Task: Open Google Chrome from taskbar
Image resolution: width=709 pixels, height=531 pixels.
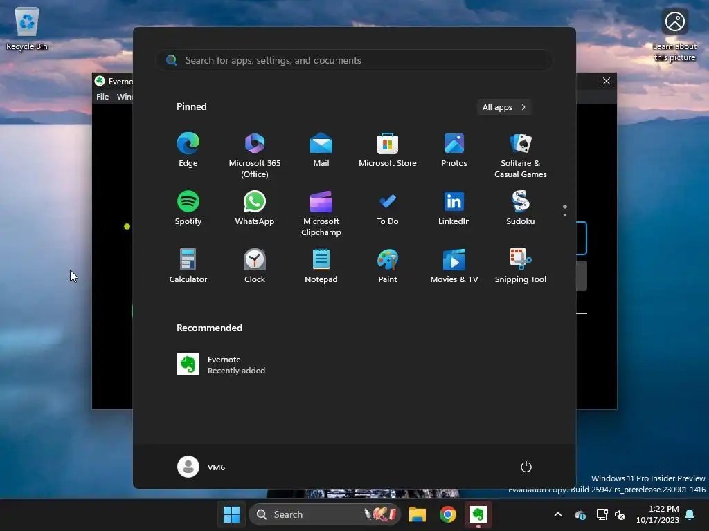Action: point(448,514)
